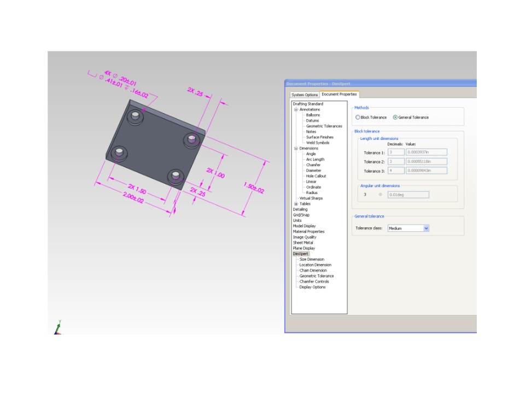Switch to the Document Properties tab
525x405 pixels.
(x=339, y=95)
